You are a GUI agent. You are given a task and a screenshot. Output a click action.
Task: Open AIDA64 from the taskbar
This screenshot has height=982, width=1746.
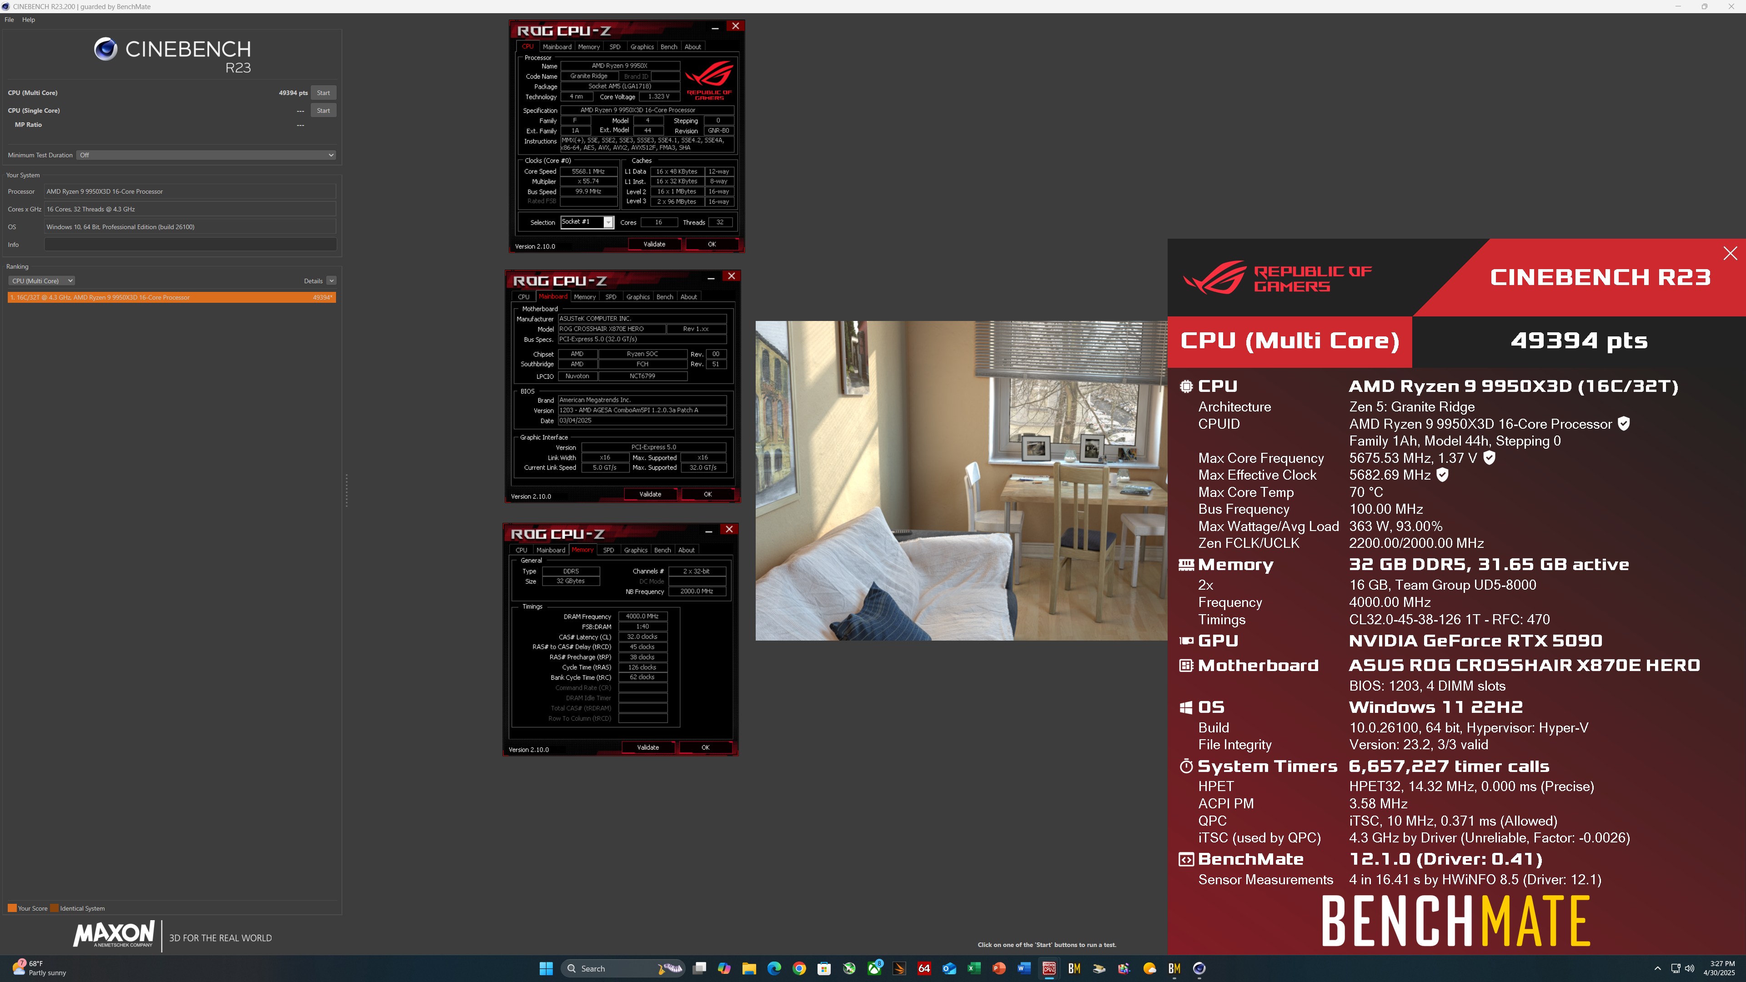click(x=924, y=968)
